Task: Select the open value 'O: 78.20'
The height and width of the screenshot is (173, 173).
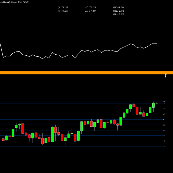Action: point(63,8)
